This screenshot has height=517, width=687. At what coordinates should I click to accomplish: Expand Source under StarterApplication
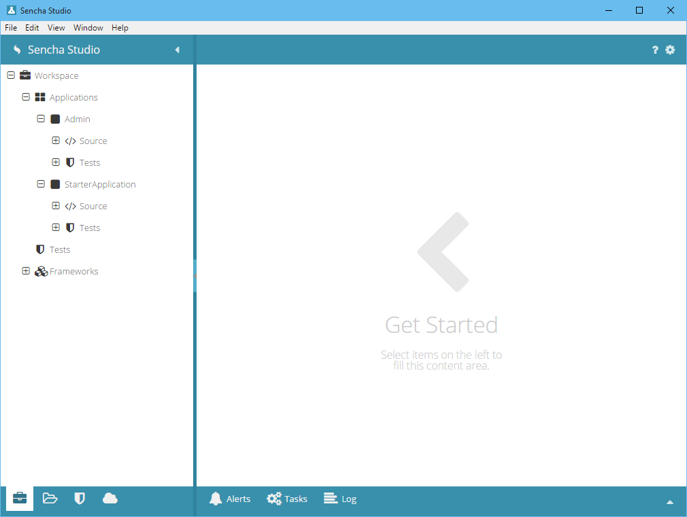click(56, 206)
